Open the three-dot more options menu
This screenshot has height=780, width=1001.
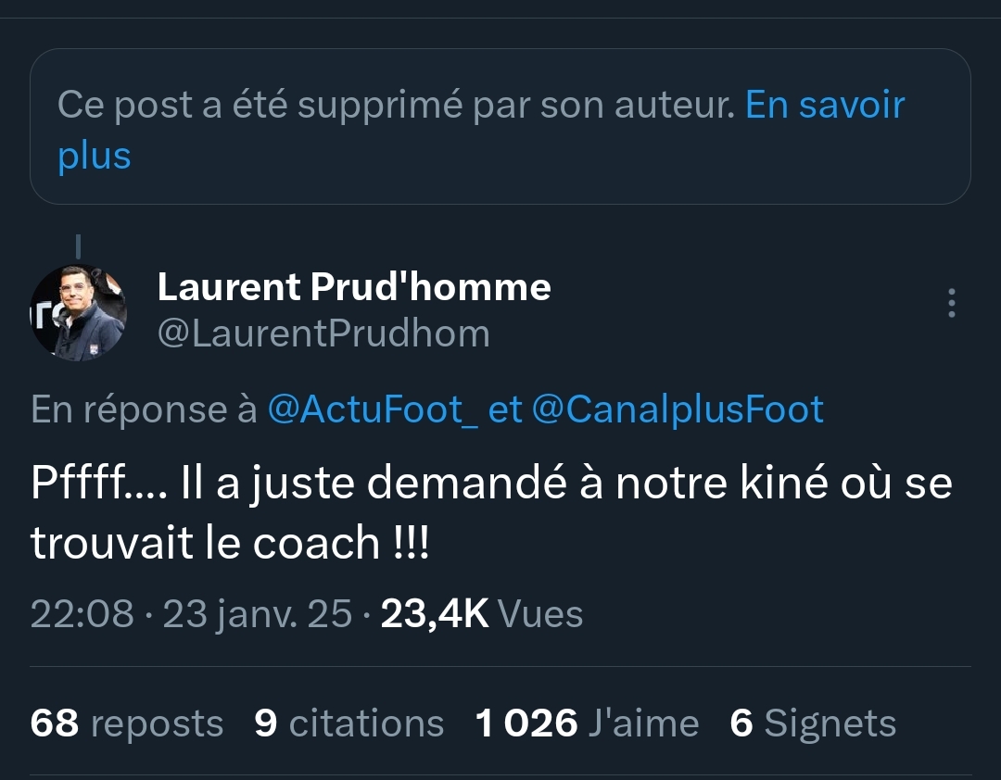952,304
